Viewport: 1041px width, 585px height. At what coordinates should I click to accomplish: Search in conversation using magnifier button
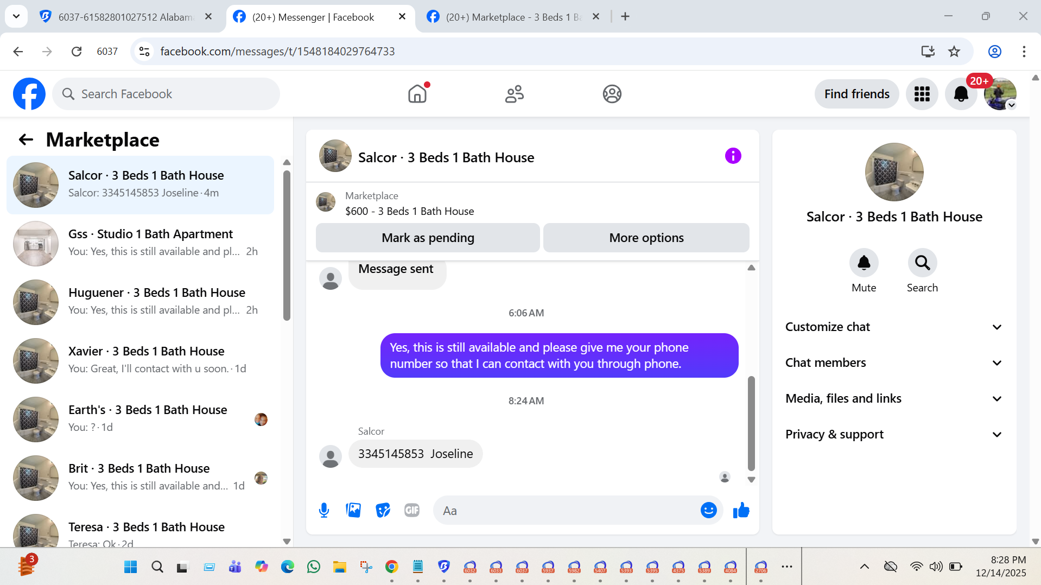[922, 263]
